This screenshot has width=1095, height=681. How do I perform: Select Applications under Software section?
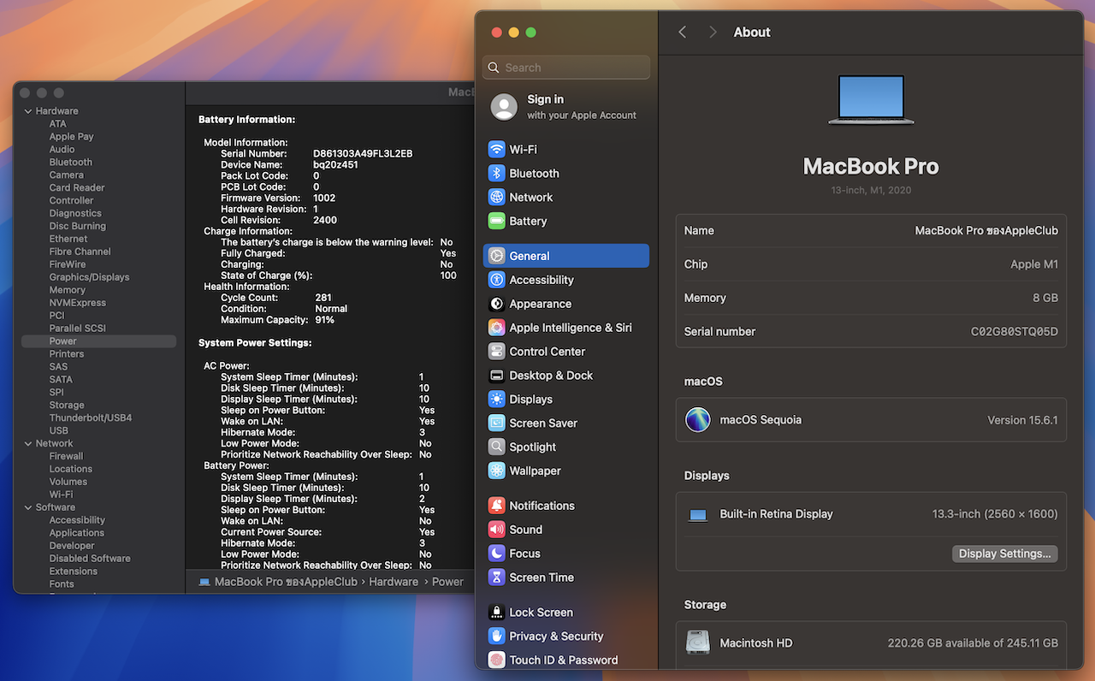[x=77, y=533]
